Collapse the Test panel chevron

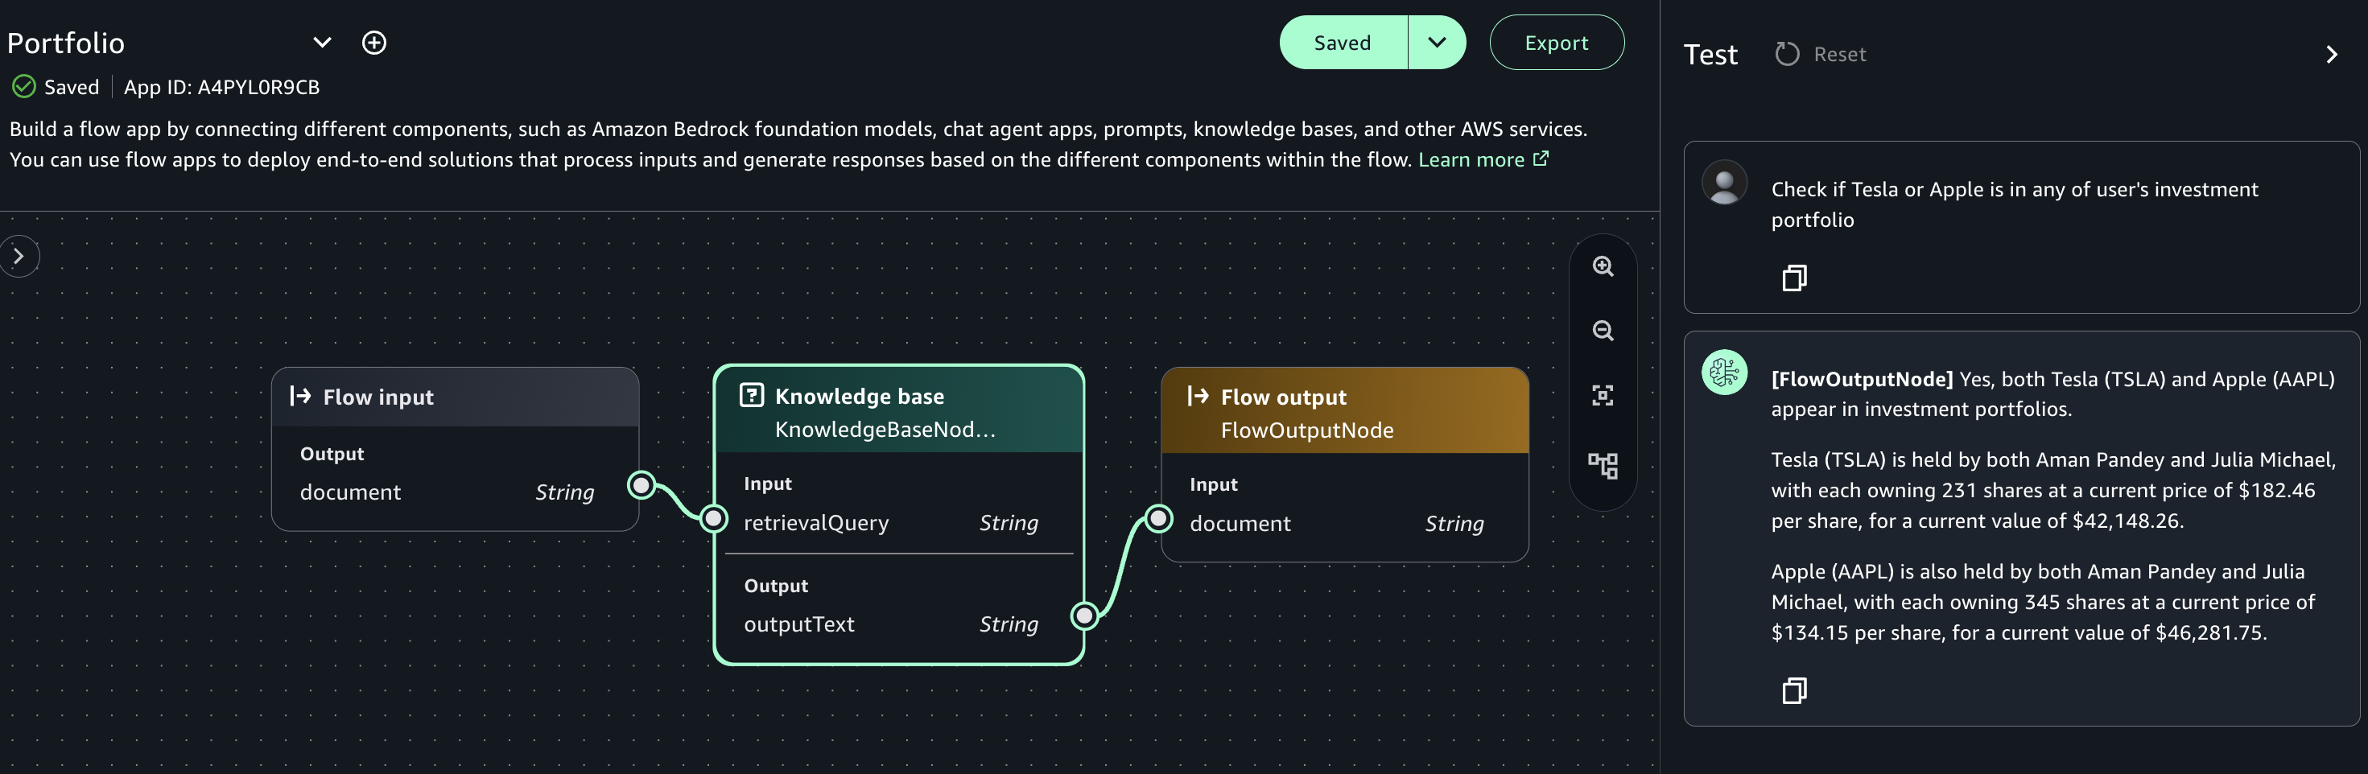(2331, 54)
